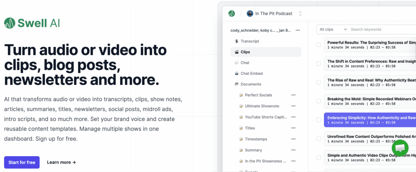This screenshot has width=416, height=172.
Task: Open more options for Titles document
Action: tap(293, 128)
